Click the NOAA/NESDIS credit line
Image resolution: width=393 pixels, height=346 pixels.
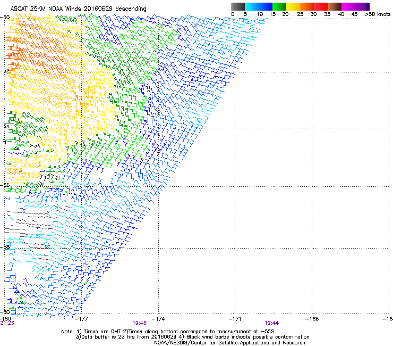(x=229, y=343)
